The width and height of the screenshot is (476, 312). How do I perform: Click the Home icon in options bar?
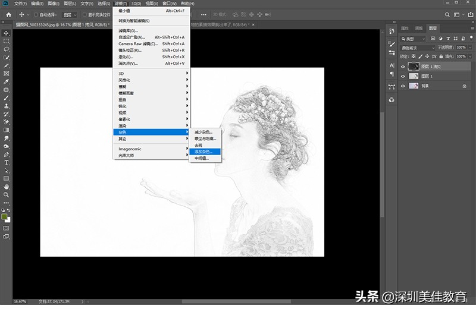pyautogui.click(x=8, y=14)
